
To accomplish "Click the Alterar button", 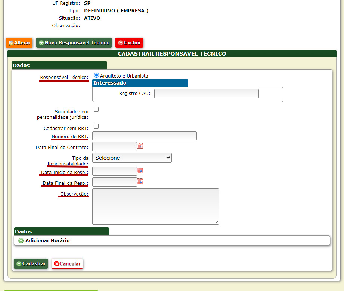I will pos(19,43).
